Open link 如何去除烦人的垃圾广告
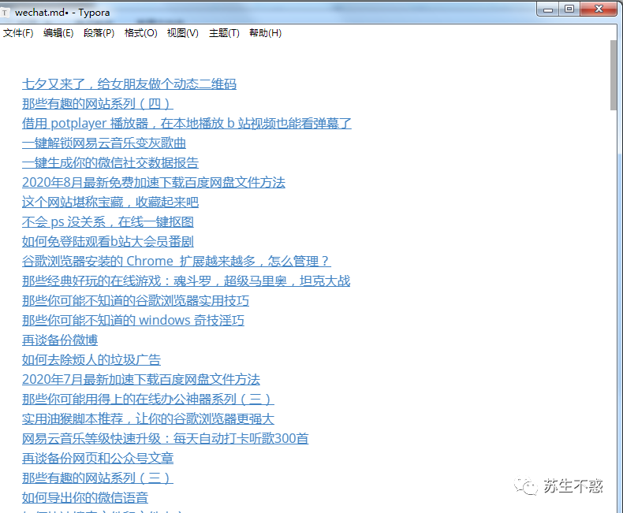The image size is (623, 513). click(91, 360)
